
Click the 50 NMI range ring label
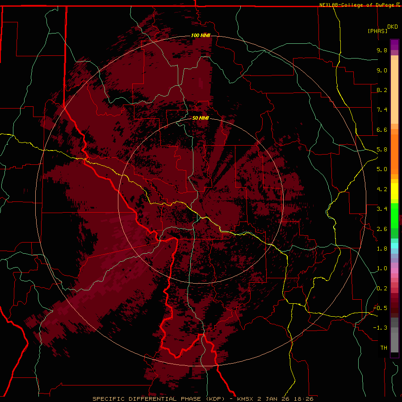pos(201,118)
